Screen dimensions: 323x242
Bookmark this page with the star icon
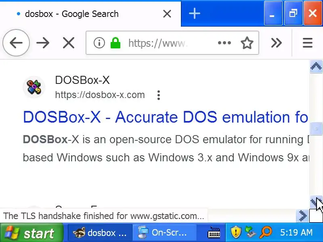pos(247,43)
